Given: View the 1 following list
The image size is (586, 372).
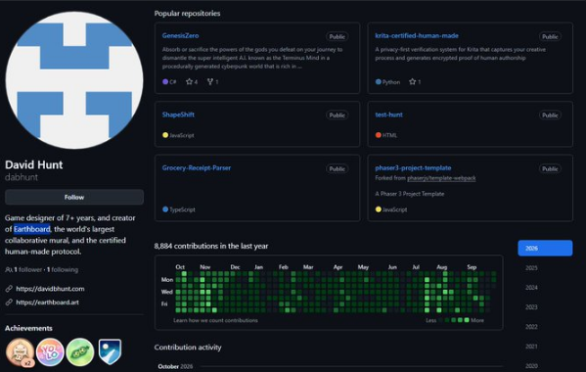Looking at the screenshot, I should 63,269.
